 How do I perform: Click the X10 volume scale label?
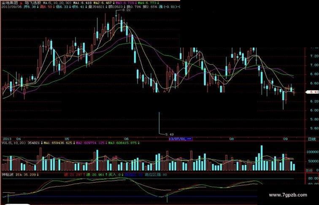309,170
